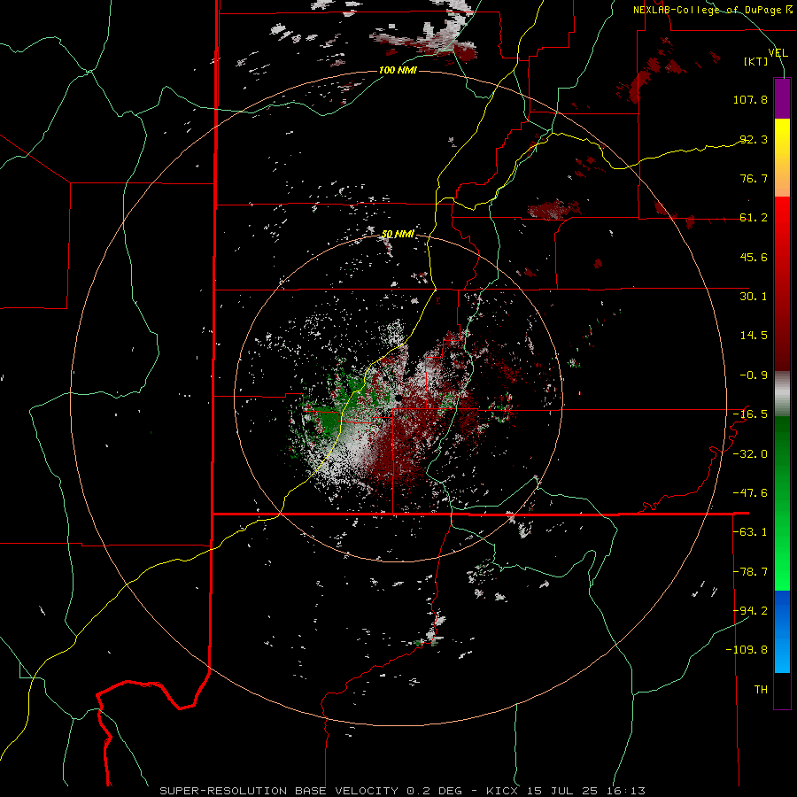Click the blue segment of the velocity color bar
Viewport: 797px width, 797px height.
782,631
